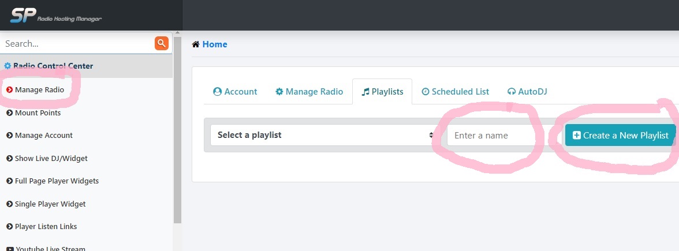Open the Home breadcrumb link
The width and height of the screenshot is (679, 251).
pos(215,44)
